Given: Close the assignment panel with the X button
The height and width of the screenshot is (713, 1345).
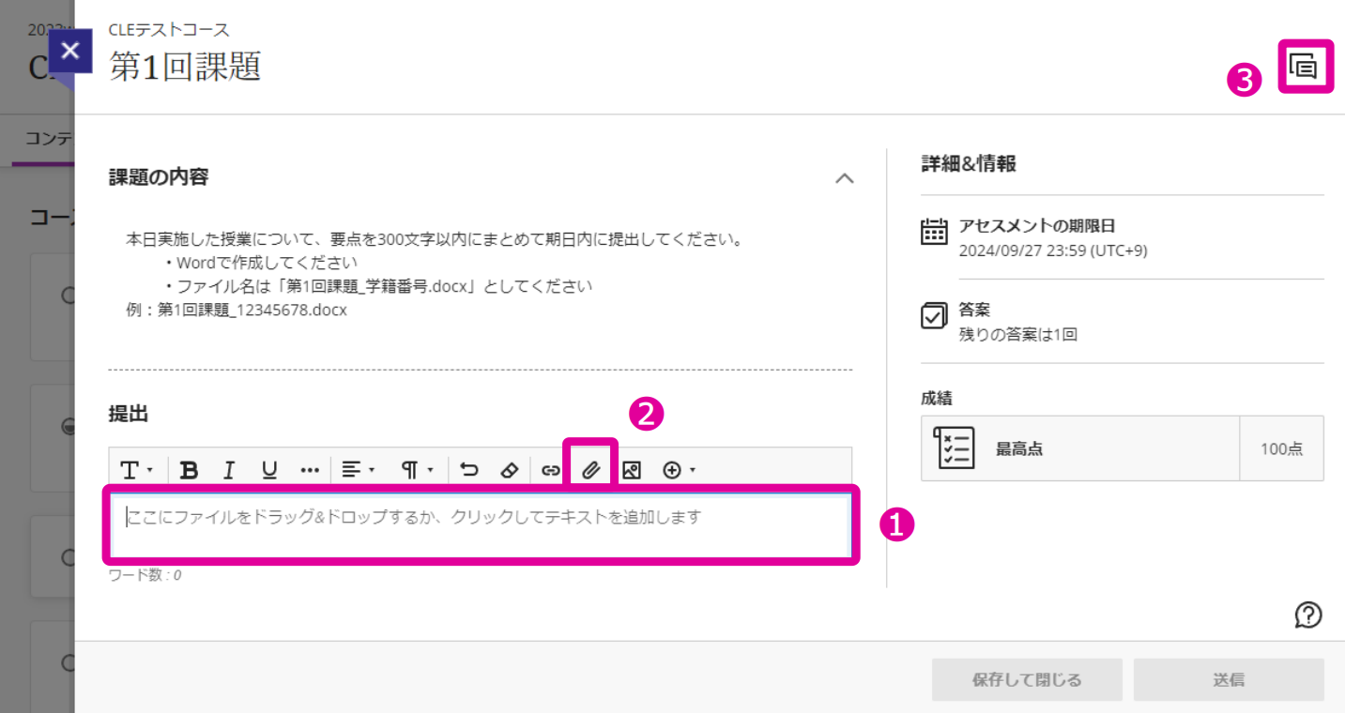Looking at the screenshot, I should (70, 51).
